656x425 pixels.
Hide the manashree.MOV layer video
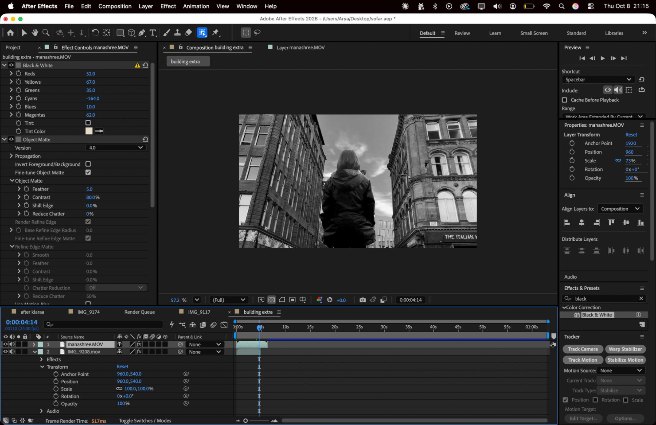click(x=5, y=344)
